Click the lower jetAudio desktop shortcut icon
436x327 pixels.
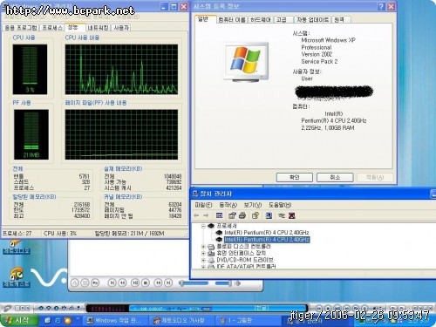[17, 277]
